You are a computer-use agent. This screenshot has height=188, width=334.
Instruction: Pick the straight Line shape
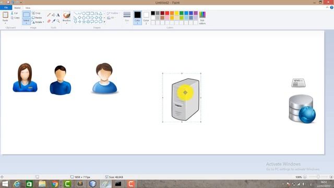click(x=75, y=14)
